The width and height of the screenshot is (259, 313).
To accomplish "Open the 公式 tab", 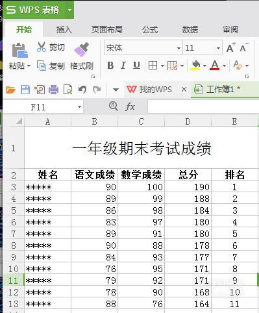I will [x=150, y=29].
